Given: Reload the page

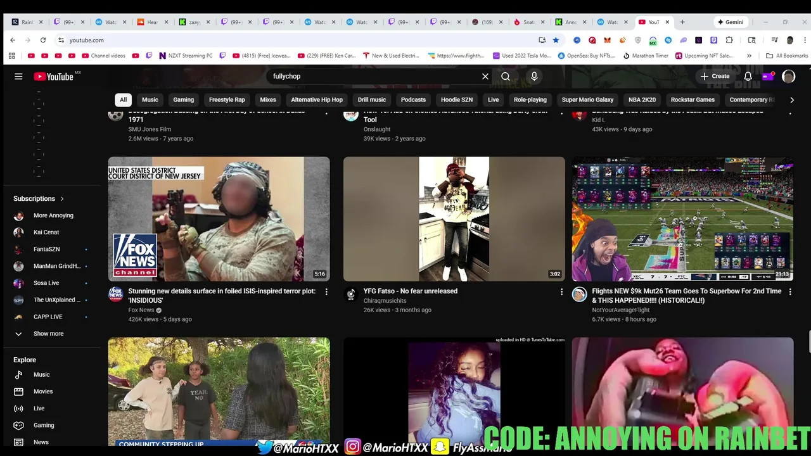Looking at the screenshot, I should point(43,40).
